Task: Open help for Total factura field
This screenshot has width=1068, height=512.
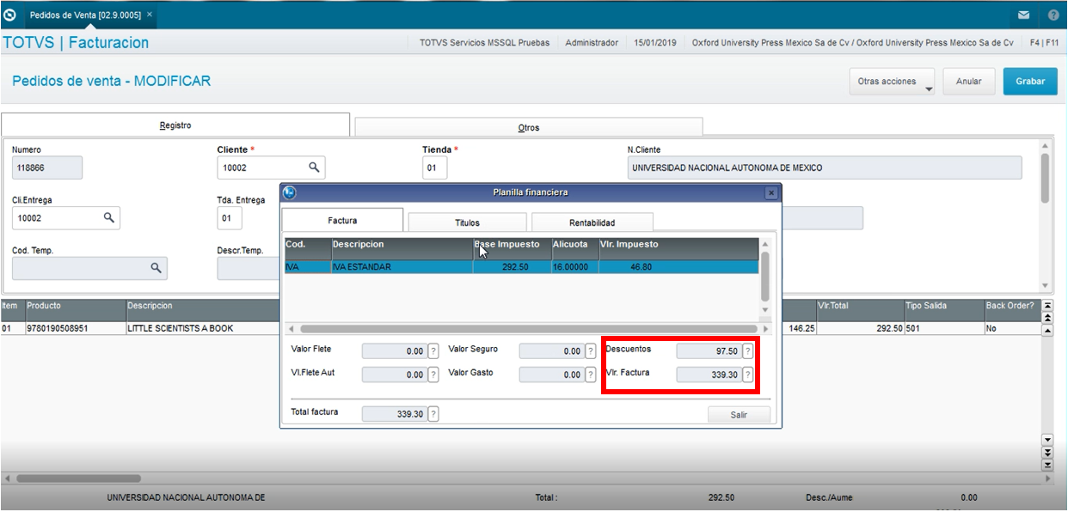Action: 433,414
